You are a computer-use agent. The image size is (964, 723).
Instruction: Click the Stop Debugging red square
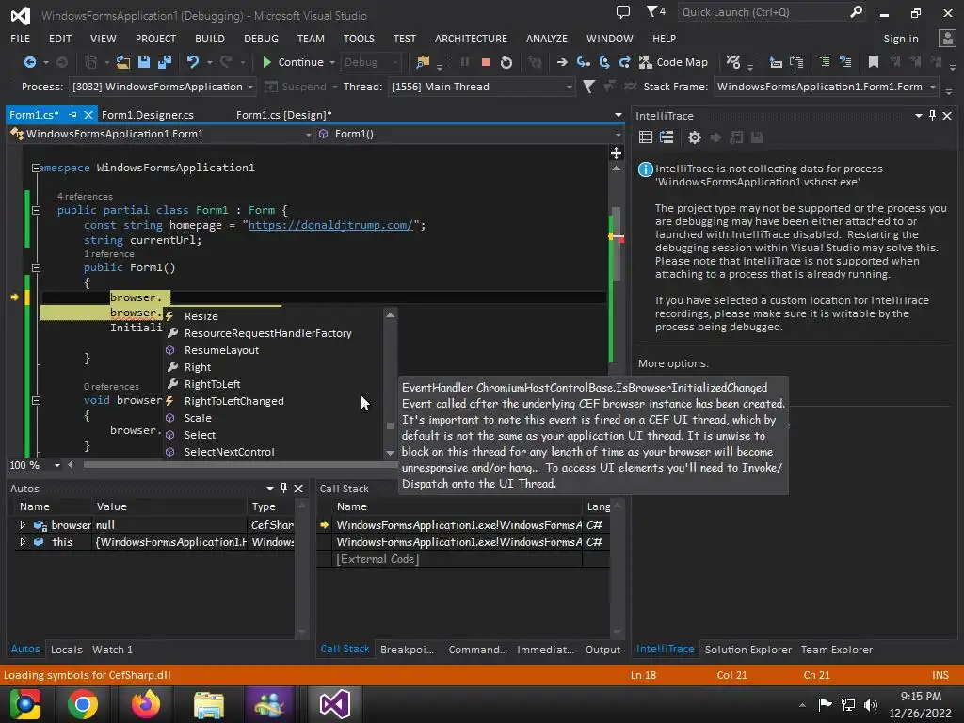tap(485, 62)
